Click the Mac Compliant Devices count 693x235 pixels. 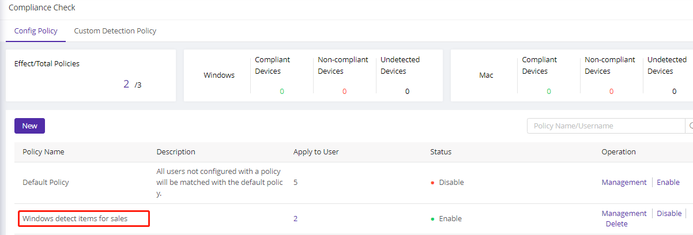(549, 92)
